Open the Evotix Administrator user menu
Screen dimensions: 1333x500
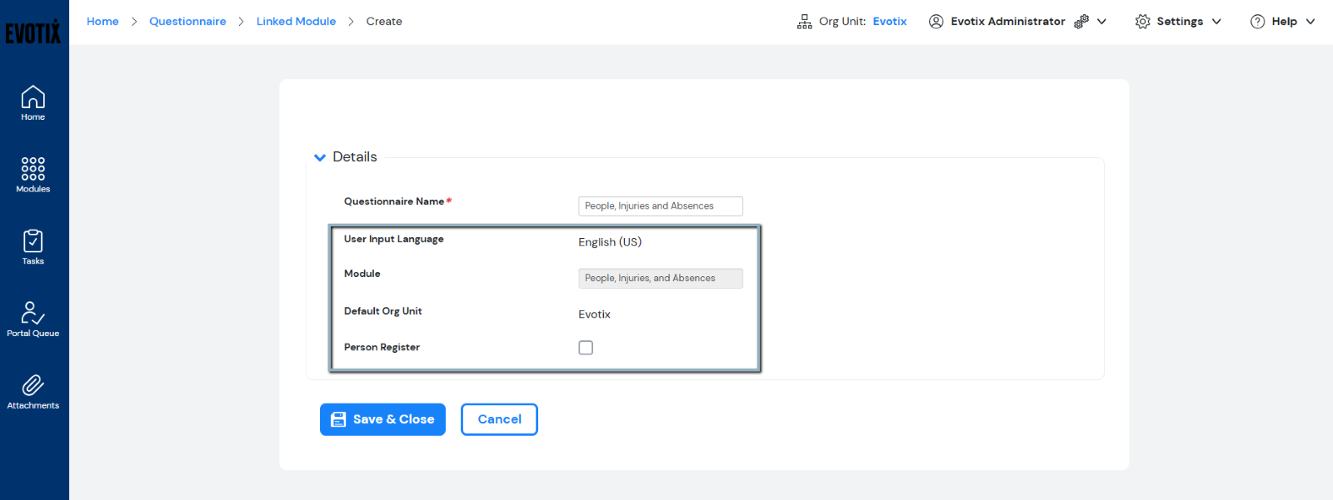[1017, 22]
